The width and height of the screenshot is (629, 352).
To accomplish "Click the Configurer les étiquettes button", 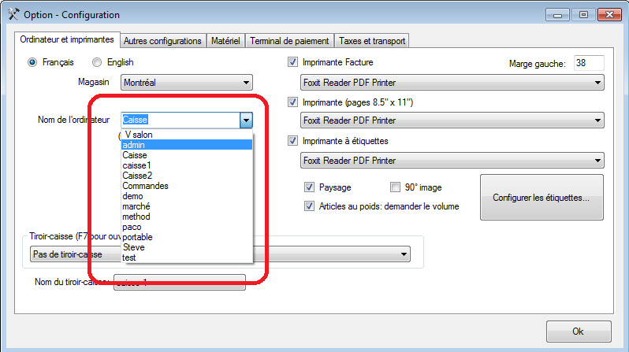I will point(542,197).
